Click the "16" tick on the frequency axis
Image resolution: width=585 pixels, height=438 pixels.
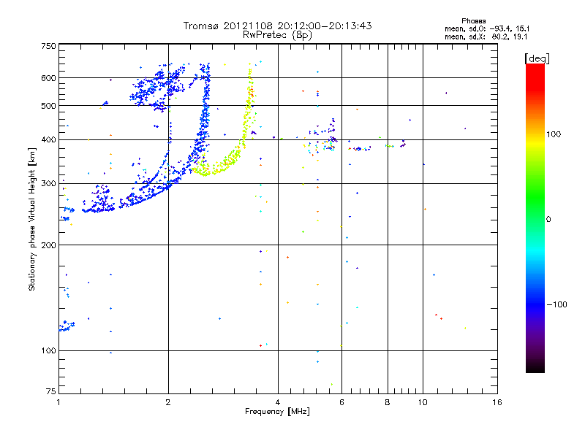(x=497, y=402)
